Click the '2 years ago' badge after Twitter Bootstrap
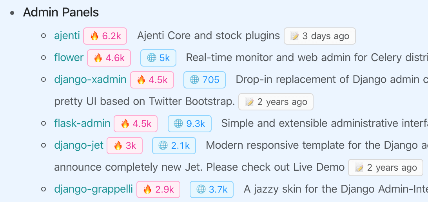Viewport: 428px width, 202px height. 276,102
